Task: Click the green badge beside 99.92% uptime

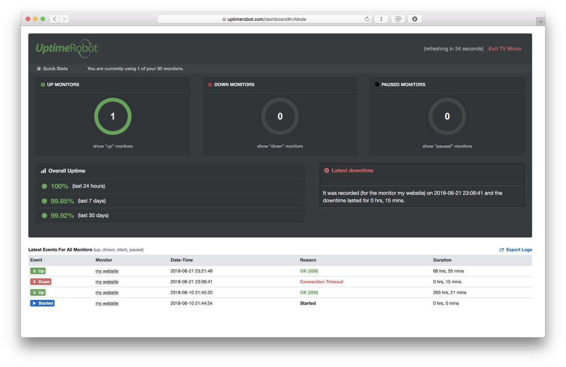Action: (44, 216)
